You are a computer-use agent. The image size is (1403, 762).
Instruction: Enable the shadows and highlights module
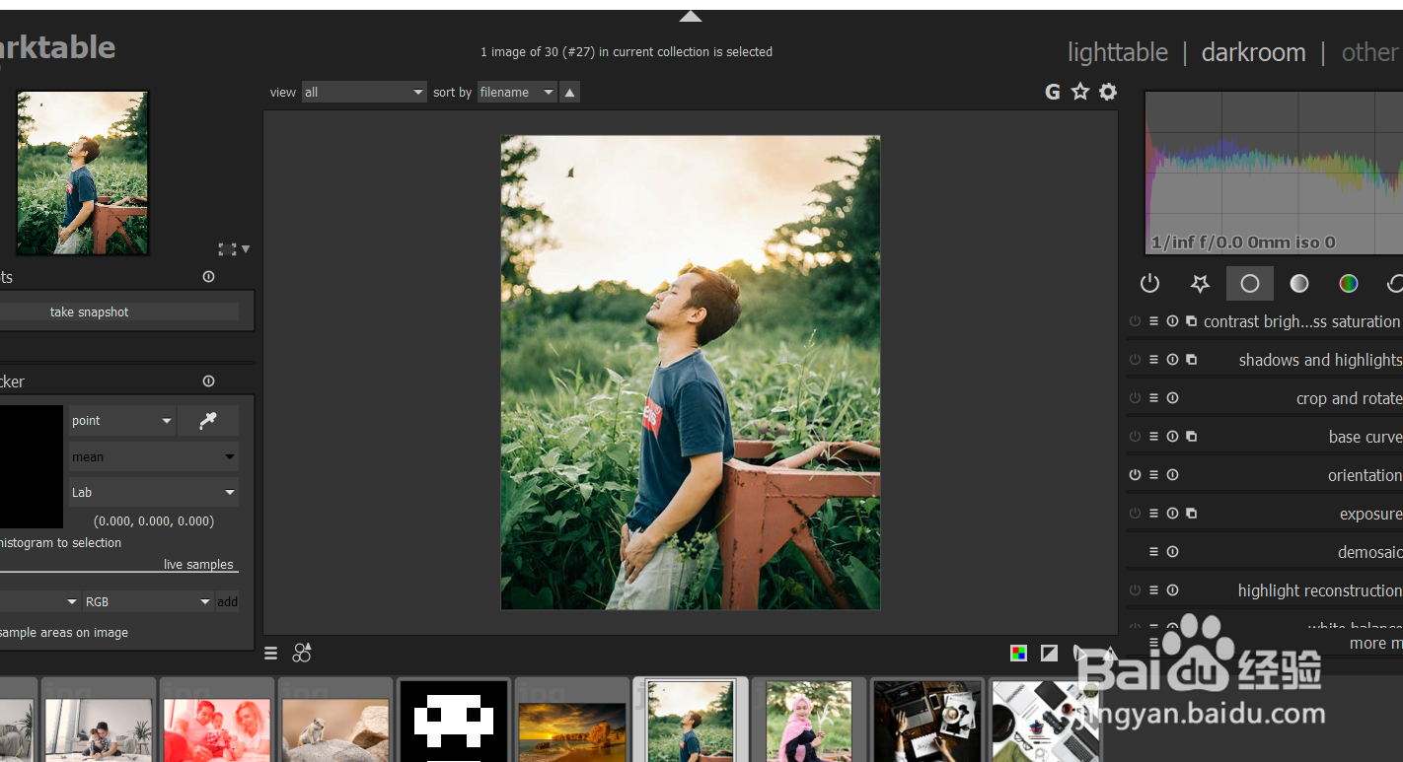pos(1135,360)
